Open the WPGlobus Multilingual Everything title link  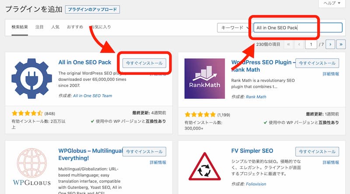pos(91,154)
